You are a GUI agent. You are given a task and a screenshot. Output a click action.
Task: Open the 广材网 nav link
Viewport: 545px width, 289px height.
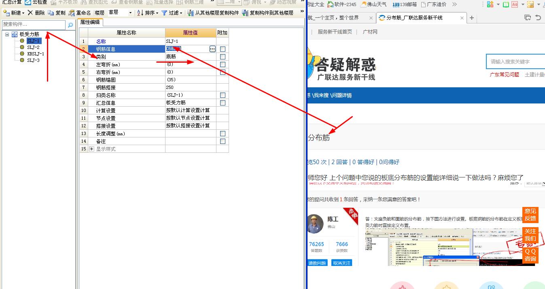pyautogui.click(x=370, y=32)
